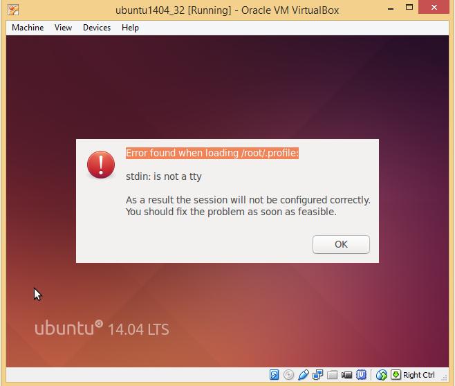Click the red error exclamation icon
Image resolution: width=455 pixels, height=386 pixels.
[101, 164]
